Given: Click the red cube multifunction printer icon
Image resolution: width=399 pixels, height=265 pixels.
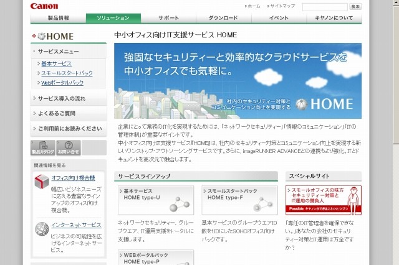Looking at the screenshot, I should point(42,181).
